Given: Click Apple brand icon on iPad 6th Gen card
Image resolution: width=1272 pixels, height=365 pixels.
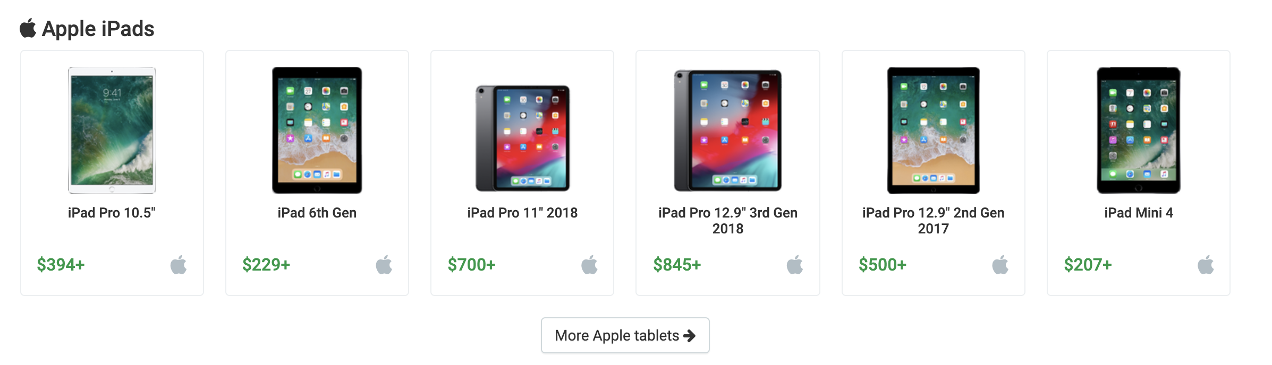Looking at the screenshot, I should (384, 264).
